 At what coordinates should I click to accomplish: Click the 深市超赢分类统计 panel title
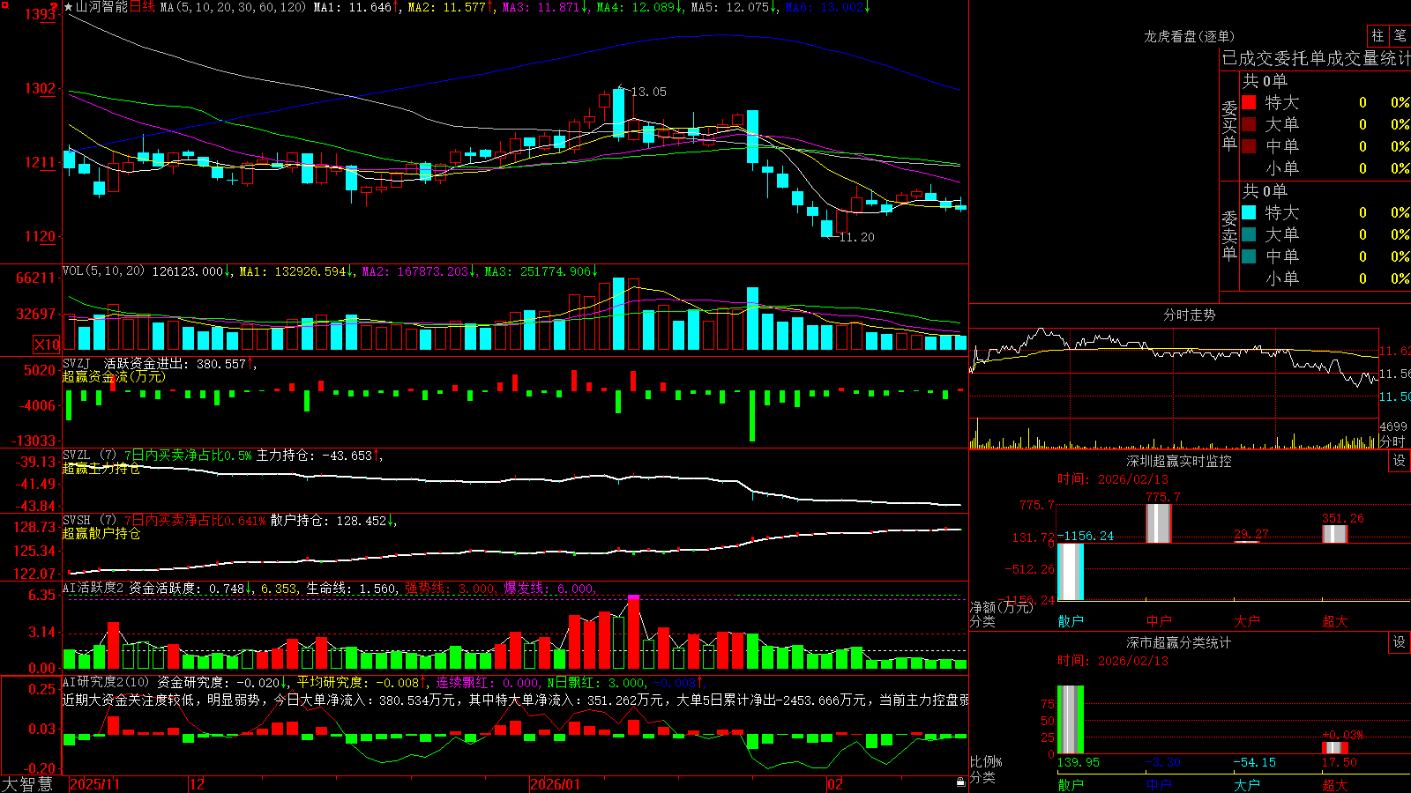pyautogui.click(x=1179, y=642)
